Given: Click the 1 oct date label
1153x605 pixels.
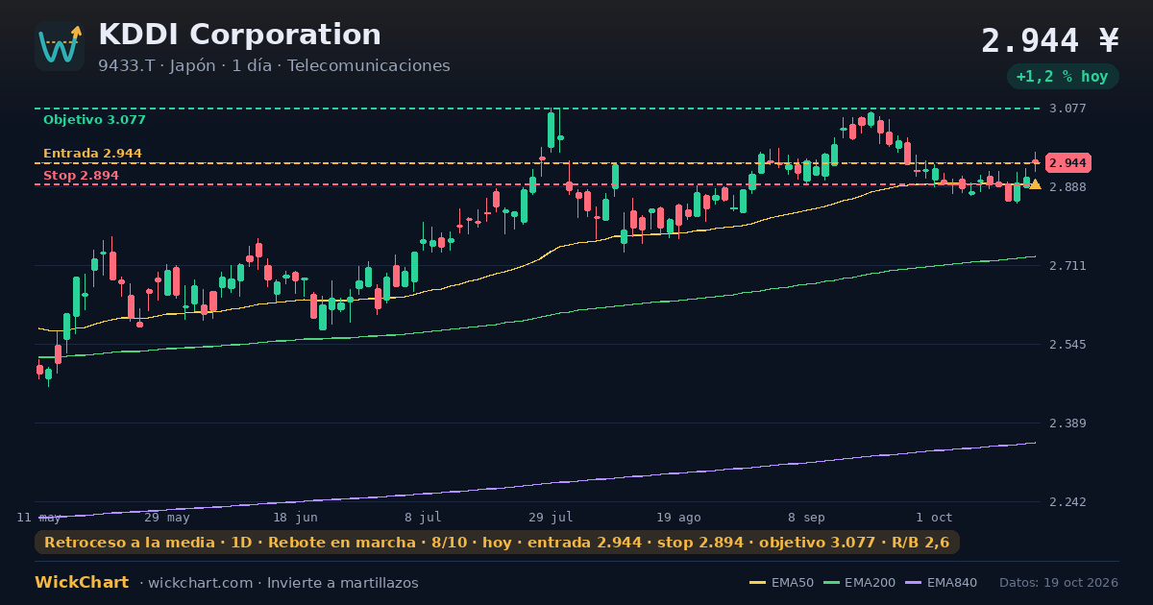Looking at the screenshot, I should (x=934, y=518).
